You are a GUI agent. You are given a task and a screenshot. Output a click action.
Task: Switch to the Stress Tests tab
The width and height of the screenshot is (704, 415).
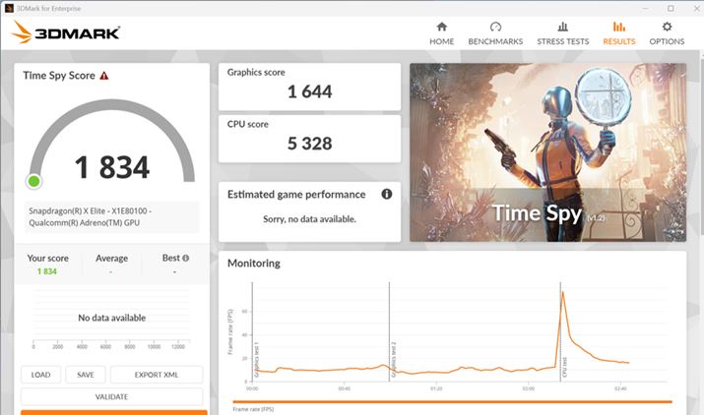pyautogui.click(x=562, y=33)
